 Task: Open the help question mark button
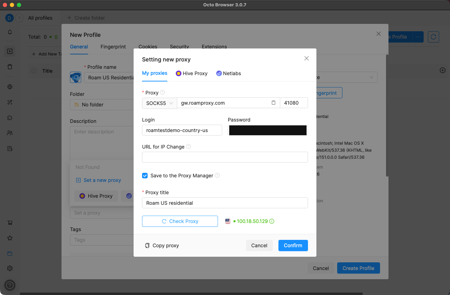[x=9, y=285]
